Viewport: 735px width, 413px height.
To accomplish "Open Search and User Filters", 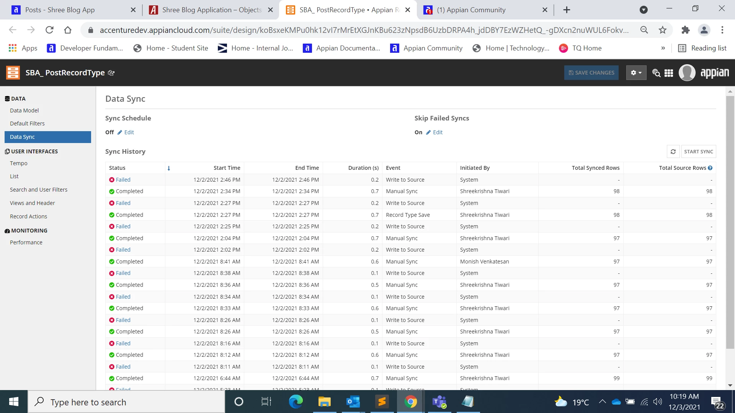I will tap(39, 190).
